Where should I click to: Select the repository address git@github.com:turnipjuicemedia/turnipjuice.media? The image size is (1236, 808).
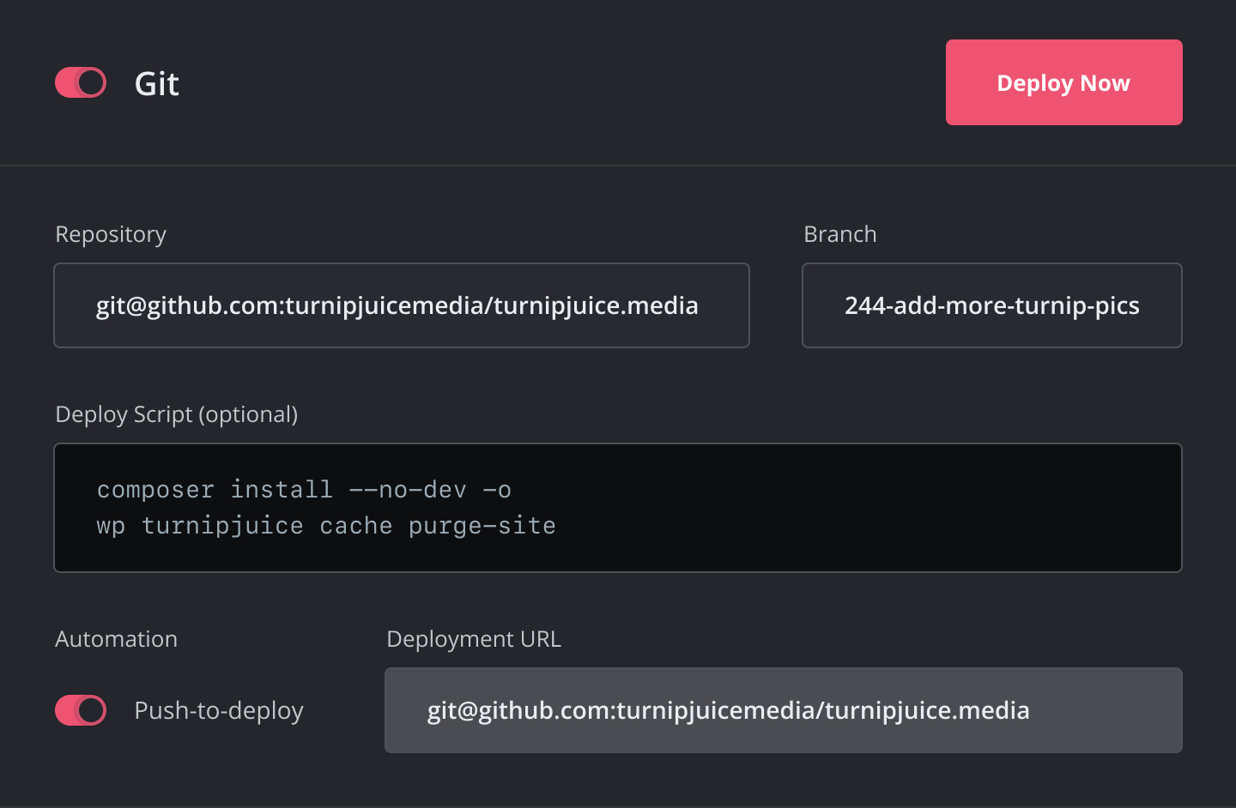point(397,305)
